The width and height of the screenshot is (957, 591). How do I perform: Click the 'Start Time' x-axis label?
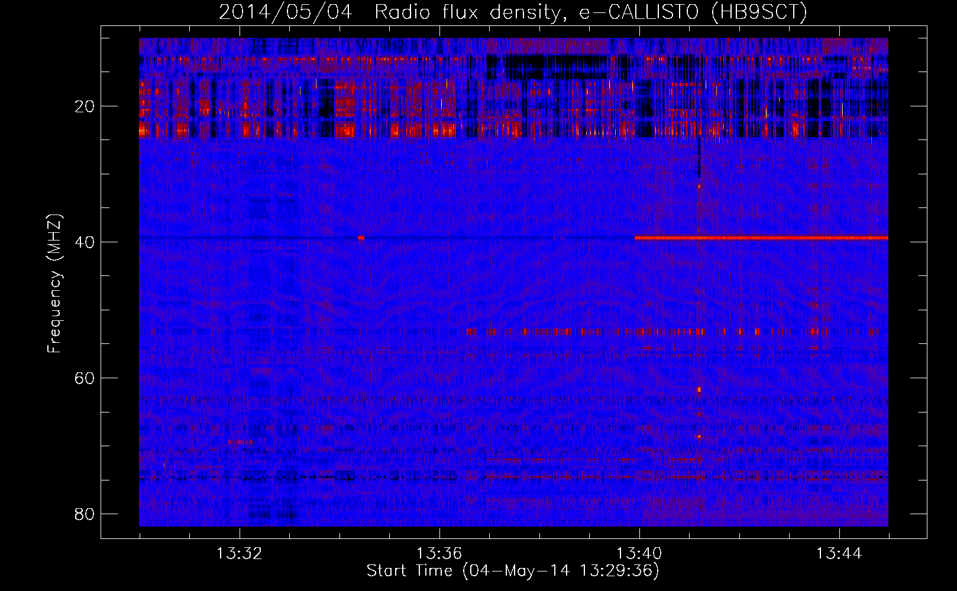pos(513,571)
